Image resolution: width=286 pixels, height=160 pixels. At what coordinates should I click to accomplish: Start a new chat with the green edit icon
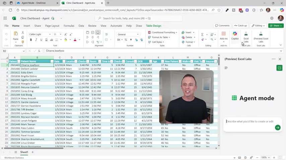[x=279, y=68]
